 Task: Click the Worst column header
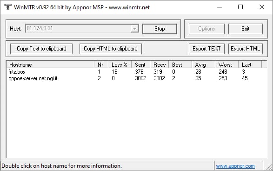tap(226, 65)
